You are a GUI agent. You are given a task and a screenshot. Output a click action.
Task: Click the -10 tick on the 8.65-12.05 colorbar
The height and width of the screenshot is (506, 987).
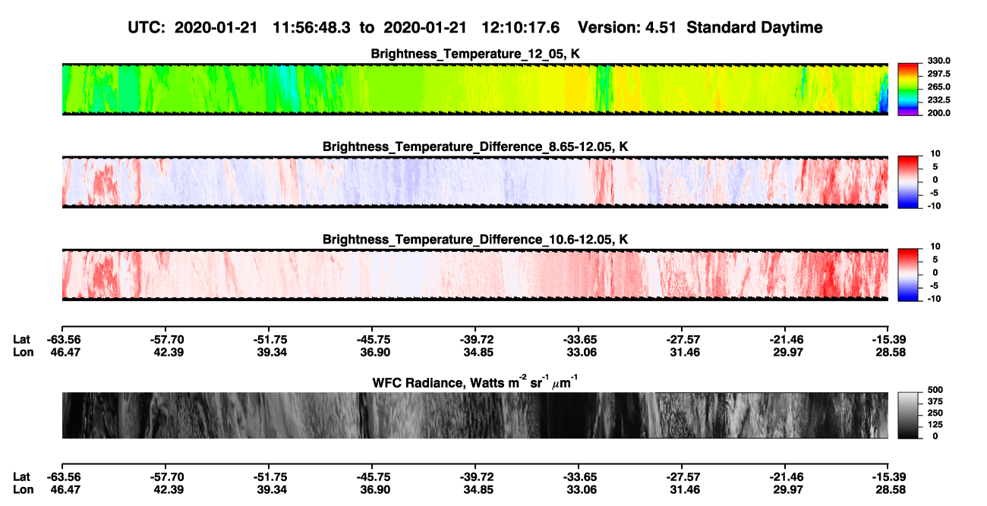coord(935,206)
